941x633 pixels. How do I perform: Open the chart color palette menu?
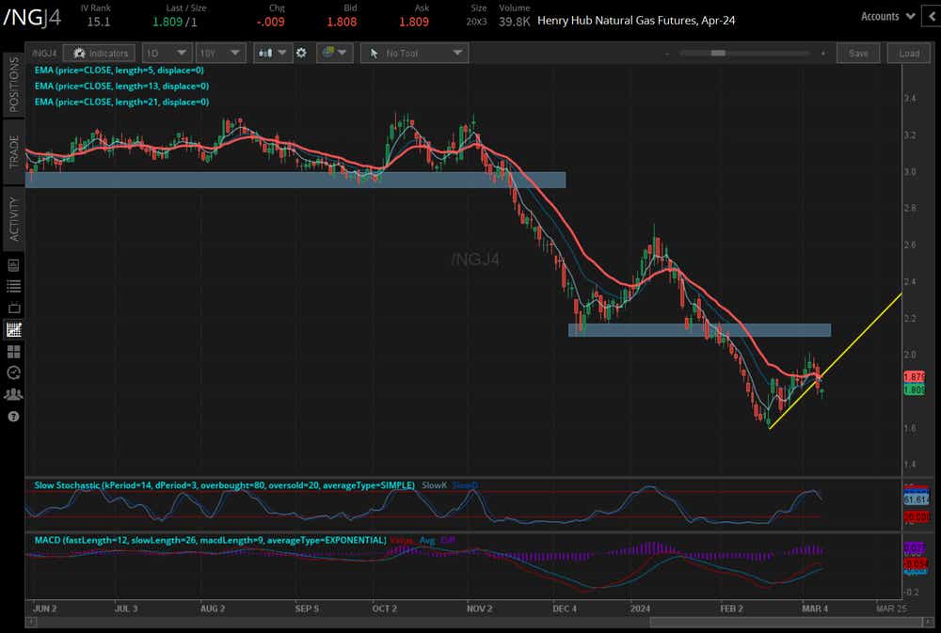click(334, 53)
